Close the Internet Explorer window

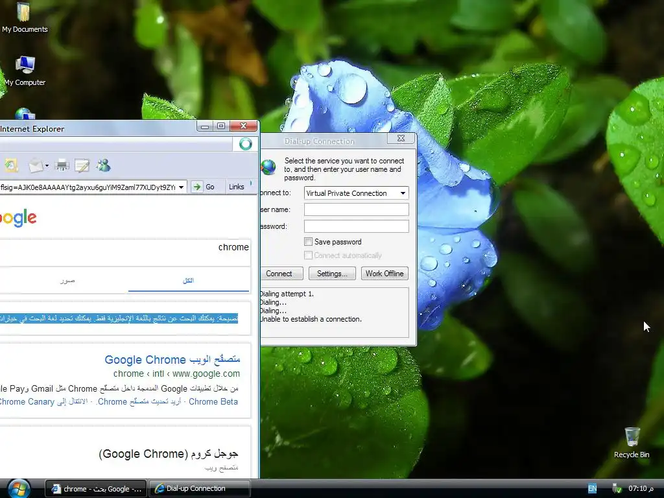click(243, 126)
